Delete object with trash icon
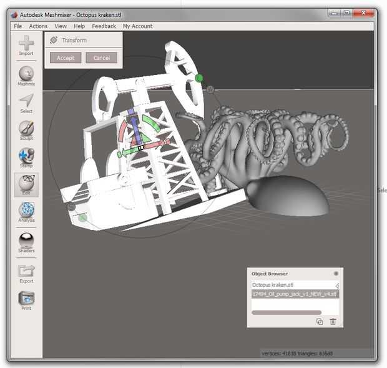The image size is (387, 368). tap(333, 322)
